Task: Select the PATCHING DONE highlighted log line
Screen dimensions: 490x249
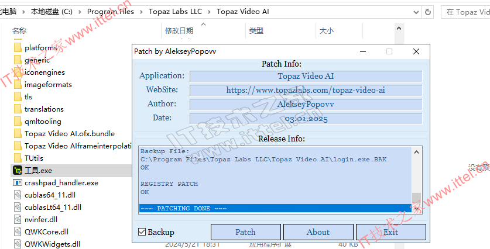Action: (275, 209)
